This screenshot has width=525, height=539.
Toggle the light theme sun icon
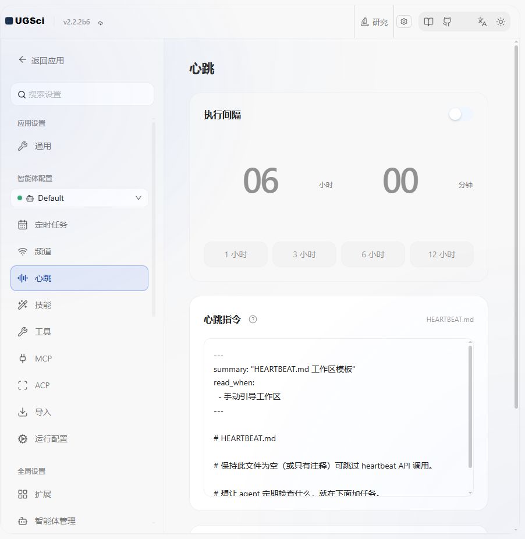501,22
